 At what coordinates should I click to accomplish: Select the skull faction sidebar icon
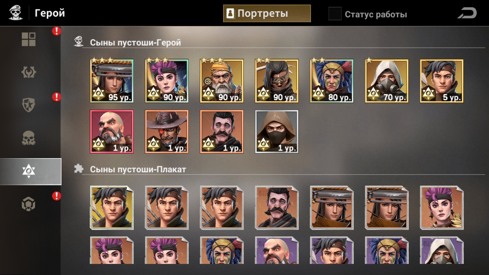pyautogui.click(x=29, y=138)
